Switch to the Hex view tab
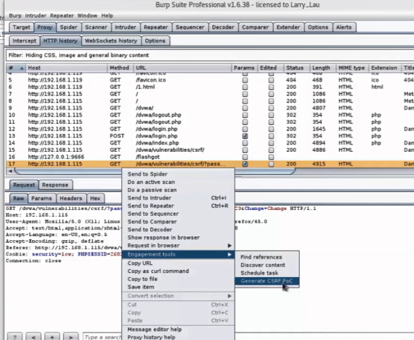The height and width of the screenshot is (340, 414). 95,199
